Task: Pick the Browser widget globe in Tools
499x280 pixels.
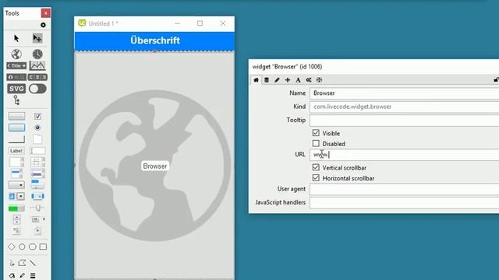Action: 16,54
